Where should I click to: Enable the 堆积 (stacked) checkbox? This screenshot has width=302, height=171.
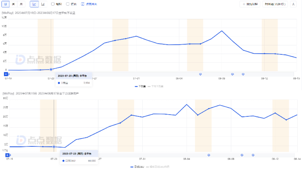pyautogui.click(x=53, y=4)
